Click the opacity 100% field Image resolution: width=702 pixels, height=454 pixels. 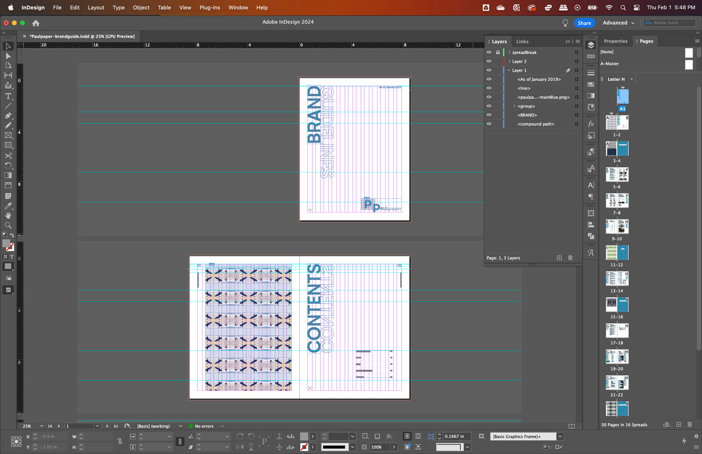[x=380, y=447]
